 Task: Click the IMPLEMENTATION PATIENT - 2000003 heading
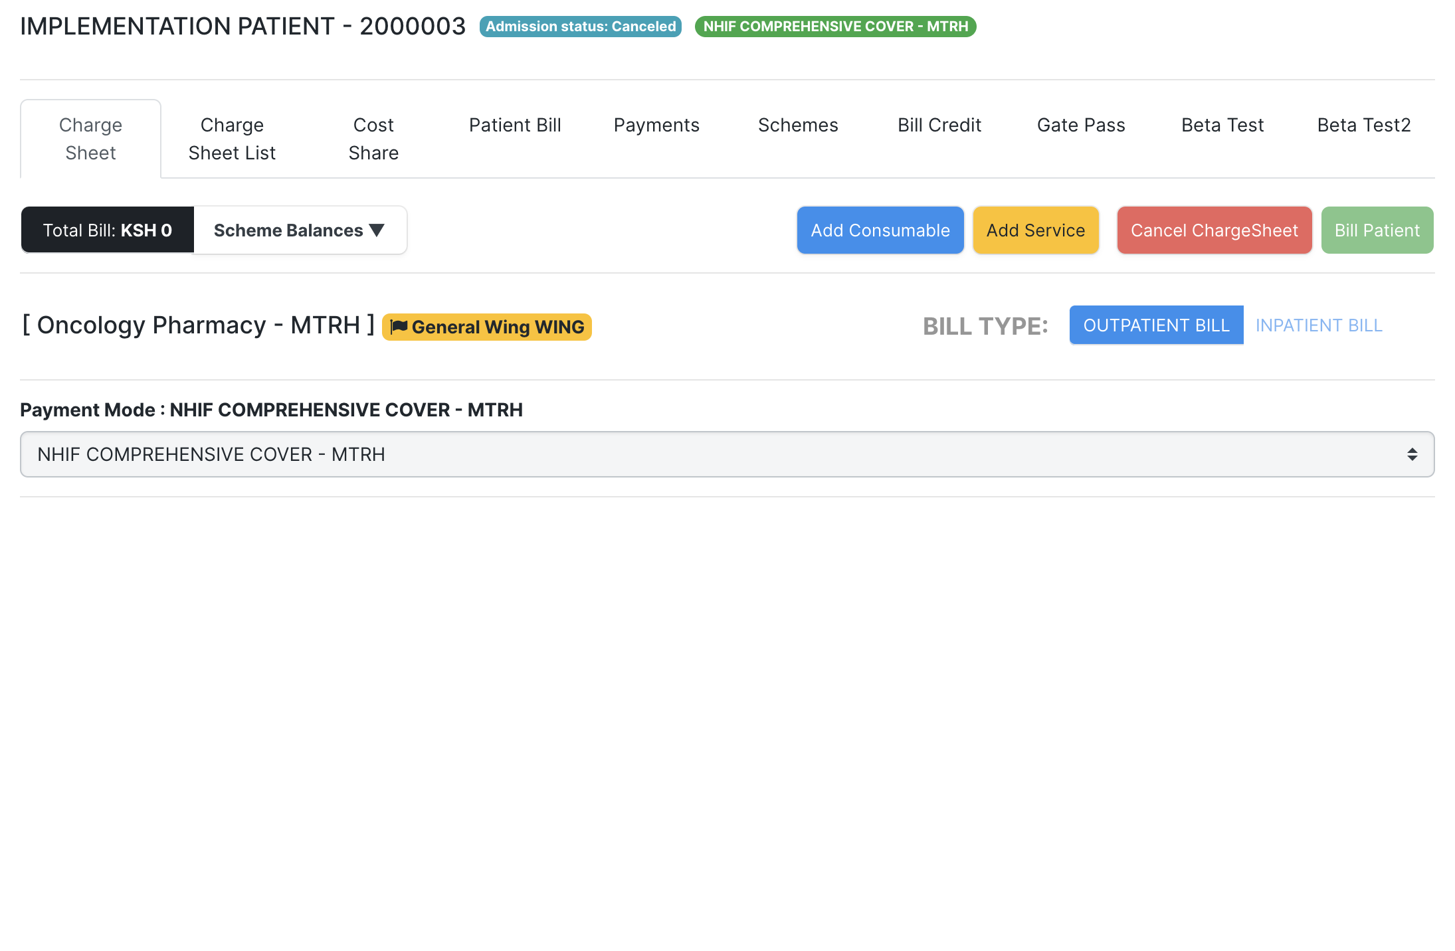tap(243, 27)
